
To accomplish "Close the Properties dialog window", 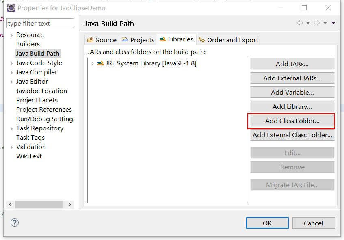I will tap(328, 8).
